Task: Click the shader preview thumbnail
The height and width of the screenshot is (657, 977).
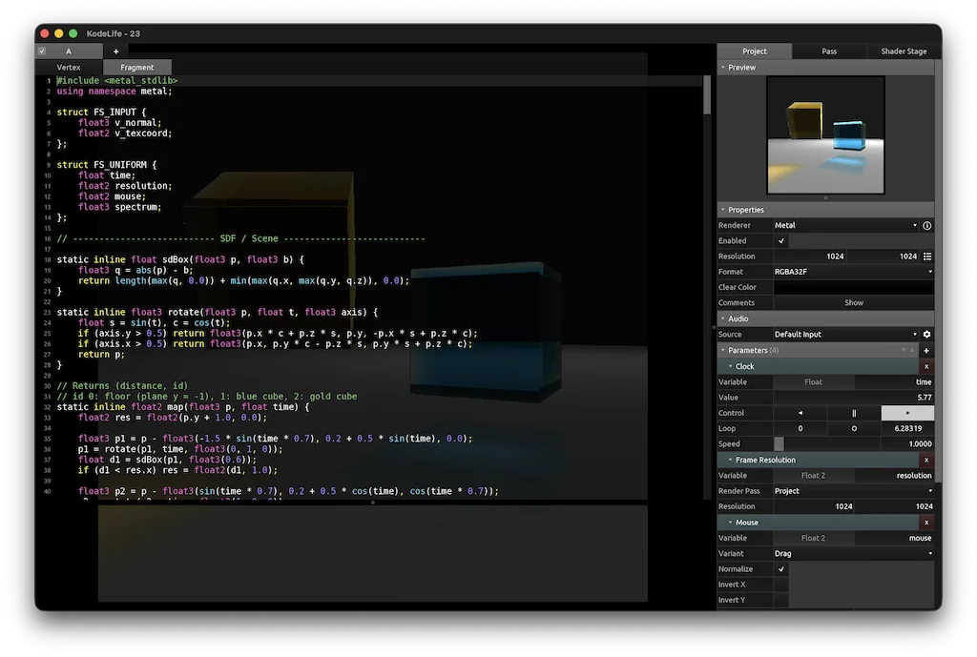Action: [825, 135]
